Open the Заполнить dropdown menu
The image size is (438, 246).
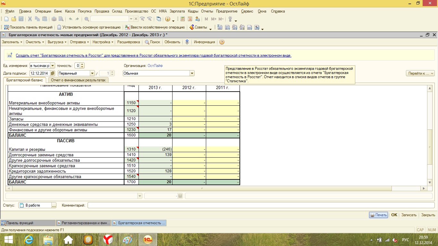[x=12, y=42]
